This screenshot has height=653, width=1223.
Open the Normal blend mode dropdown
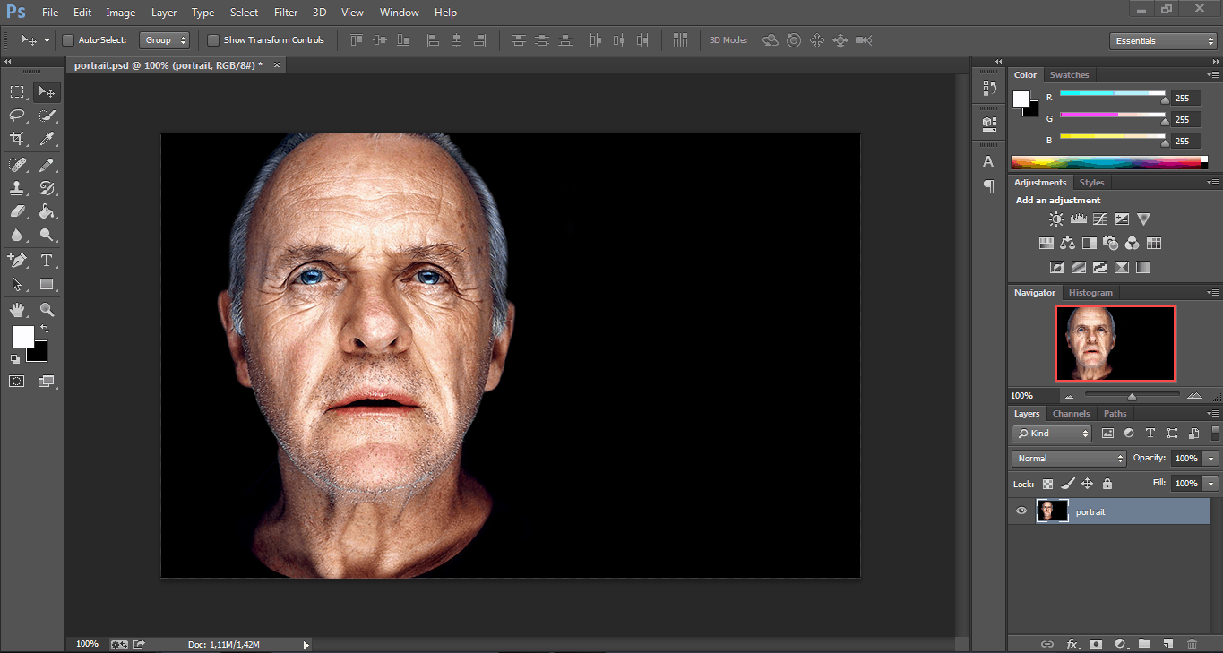1069,458
